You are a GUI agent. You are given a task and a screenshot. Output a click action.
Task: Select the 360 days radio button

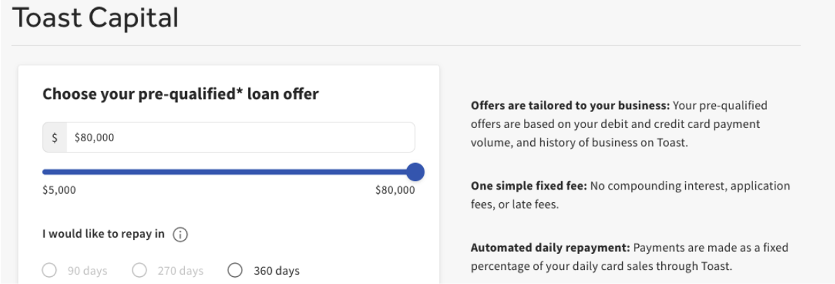(x=235, y=271)
